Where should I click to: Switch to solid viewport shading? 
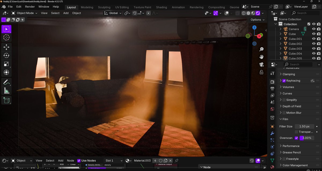[248, 13]
